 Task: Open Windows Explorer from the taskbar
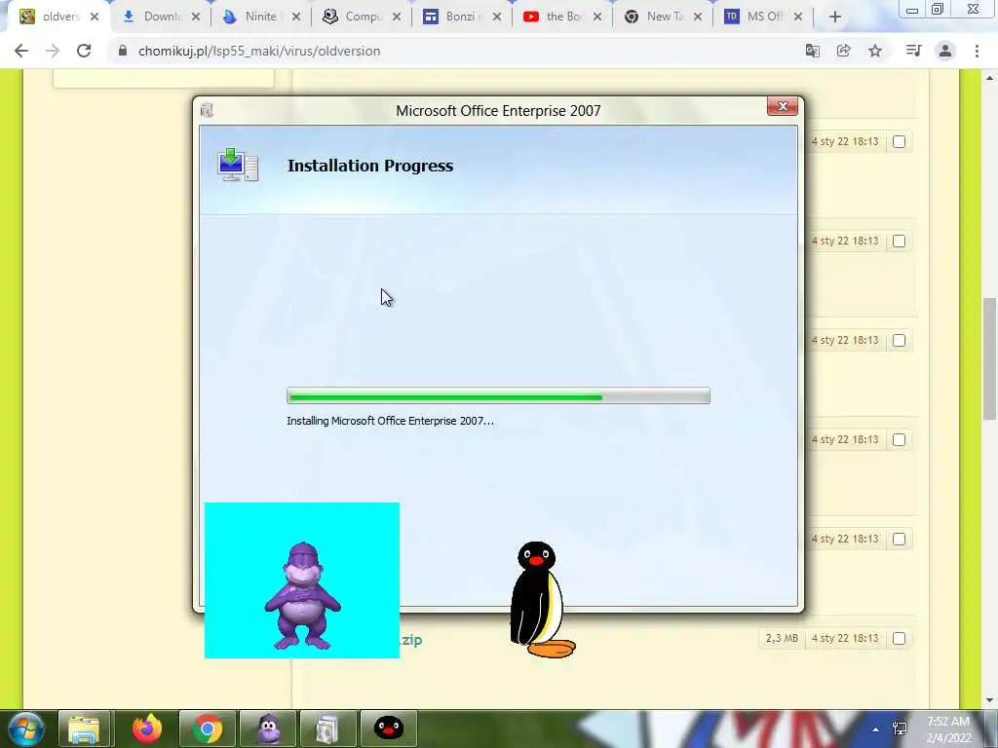pos(84,729)
